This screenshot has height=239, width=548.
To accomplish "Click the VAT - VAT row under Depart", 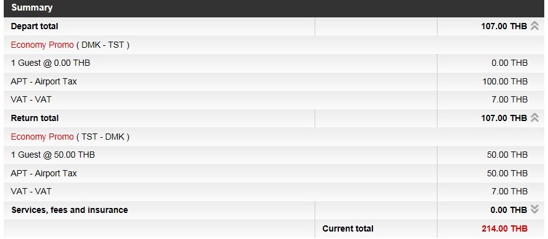I will click(x=274, y=99).
